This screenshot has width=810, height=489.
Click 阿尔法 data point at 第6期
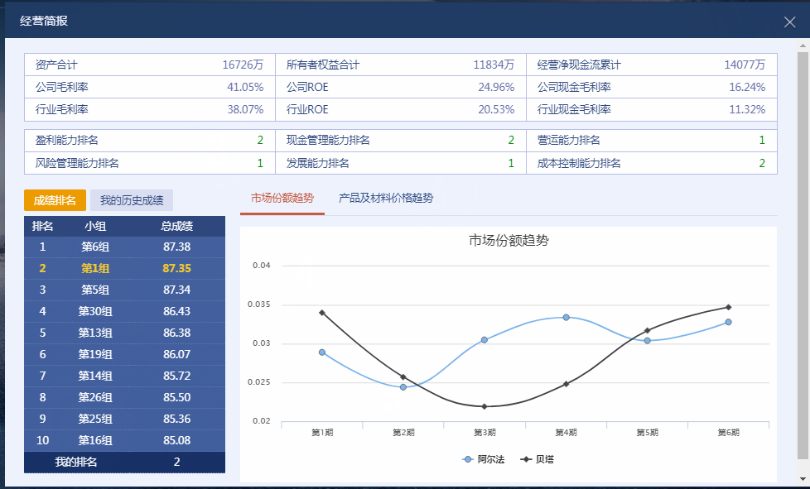(728, 322)
